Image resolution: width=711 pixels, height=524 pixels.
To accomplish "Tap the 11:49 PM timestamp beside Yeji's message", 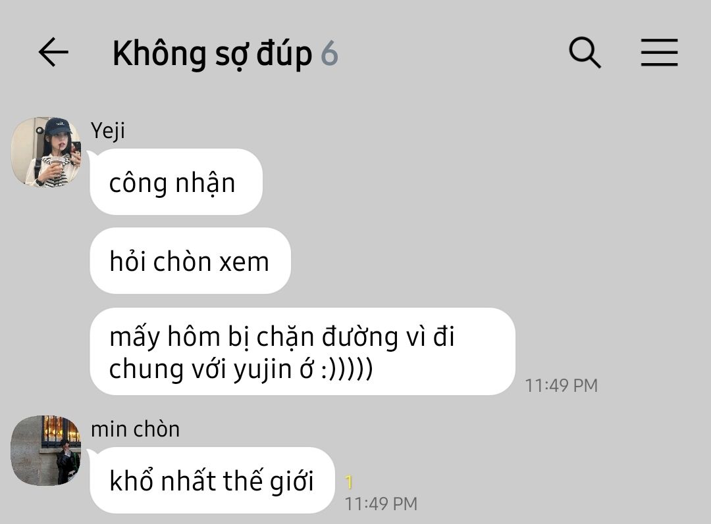I will [x=562, y=385].
